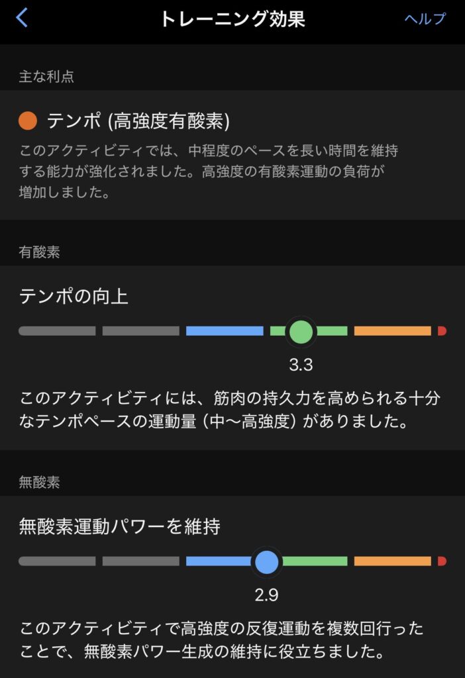Viewport: 465px width, 678px height.
Task: Tap the orange segment of anaerobic bar
Action: (392, 561)
